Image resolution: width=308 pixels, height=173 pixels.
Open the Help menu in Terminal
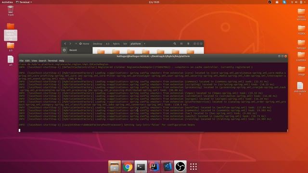coord(62,61)
